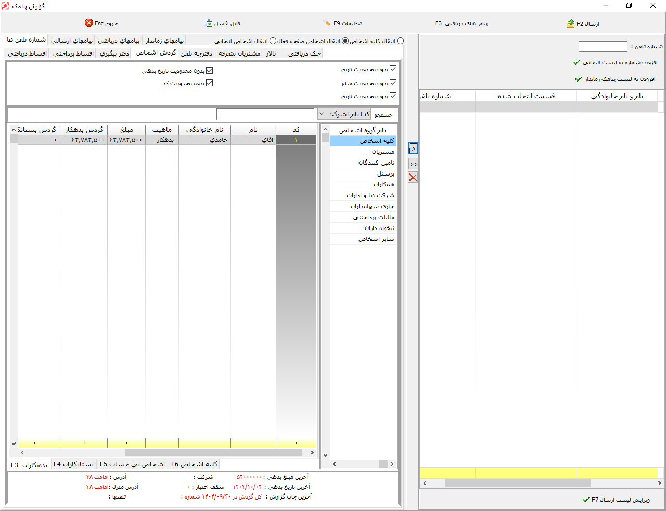Open the دفتر پیگیری tab

(114, 53)
